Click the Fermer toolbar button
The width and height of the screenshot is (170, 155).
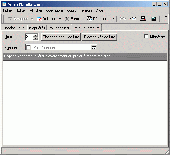(x=73, y=19)
